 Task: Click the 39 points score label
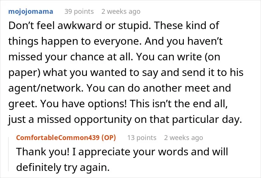pos(79,12)
